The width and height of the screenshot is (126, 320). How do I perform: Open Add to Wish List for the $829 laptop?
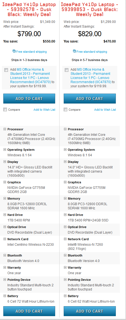click(105, 110)
